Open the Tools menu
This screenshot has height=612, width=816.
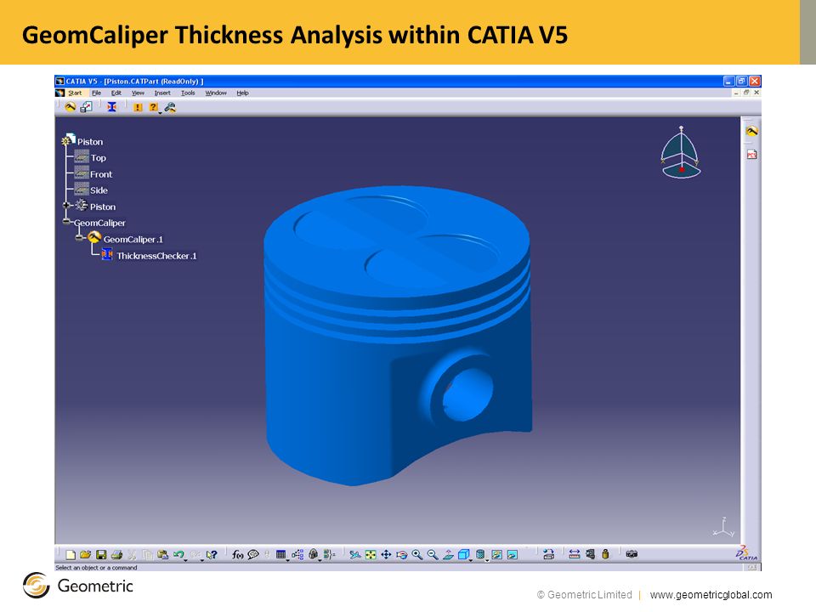point(188,93)
